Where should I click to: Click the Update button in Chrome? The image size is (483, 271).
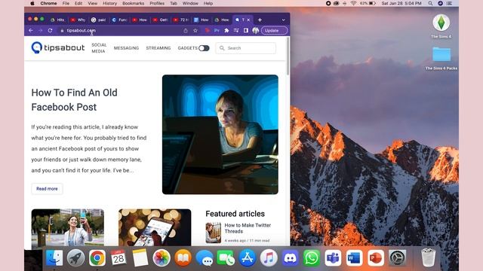274,30
